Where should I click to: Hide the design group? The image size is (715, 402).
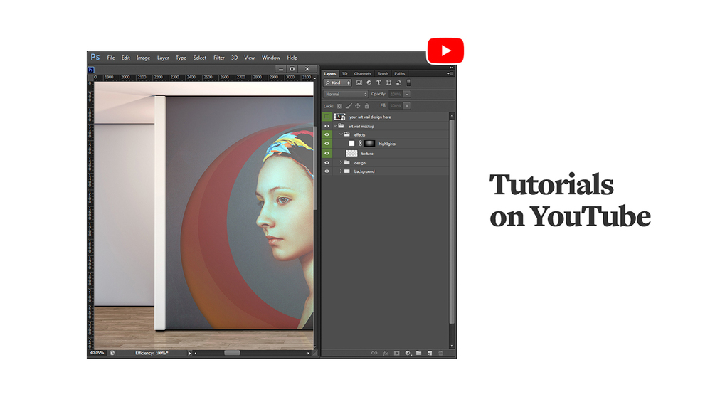327,162
